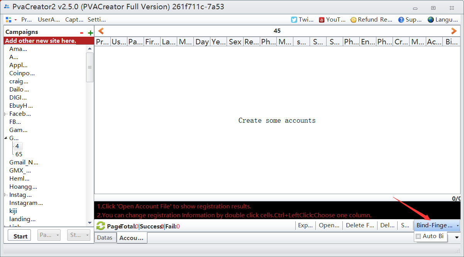Image resolution: width=464 pixels, height=257 pixels.
Task: Click the green plus to add a campaign
Action: (x=90, y=33)
